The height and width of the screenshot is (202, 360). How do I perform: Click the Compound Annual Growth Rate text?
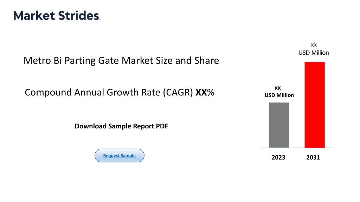[x=109, y=93]
